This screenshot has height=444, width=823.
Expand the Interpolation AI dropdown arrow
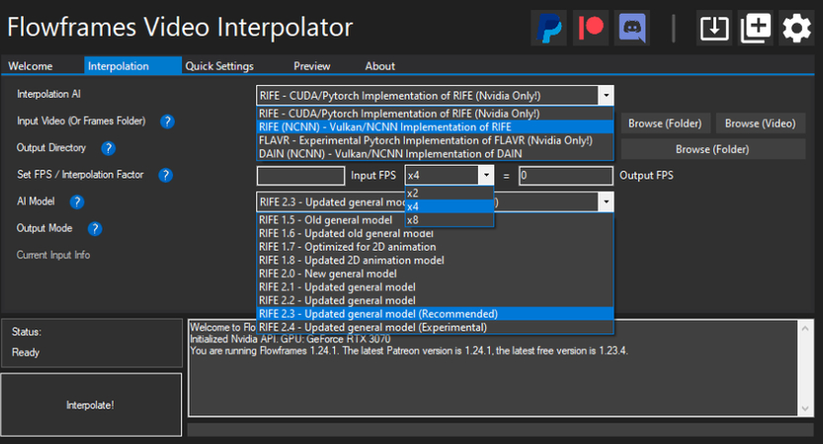(x=606, y=96)
